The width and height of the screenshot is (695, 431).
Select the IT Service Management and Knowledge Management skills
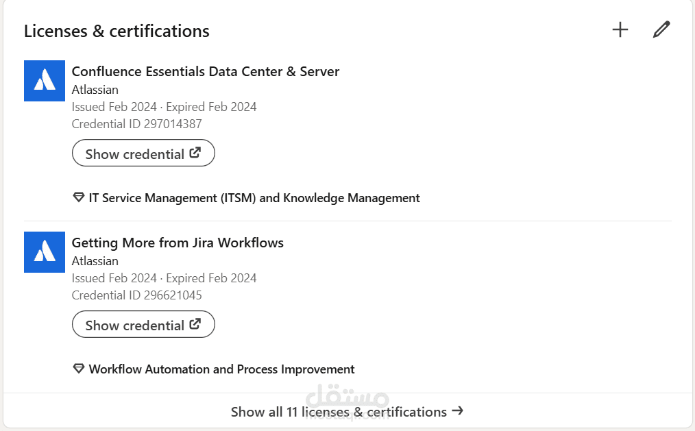pyautogui.click(x=254, y=198)
